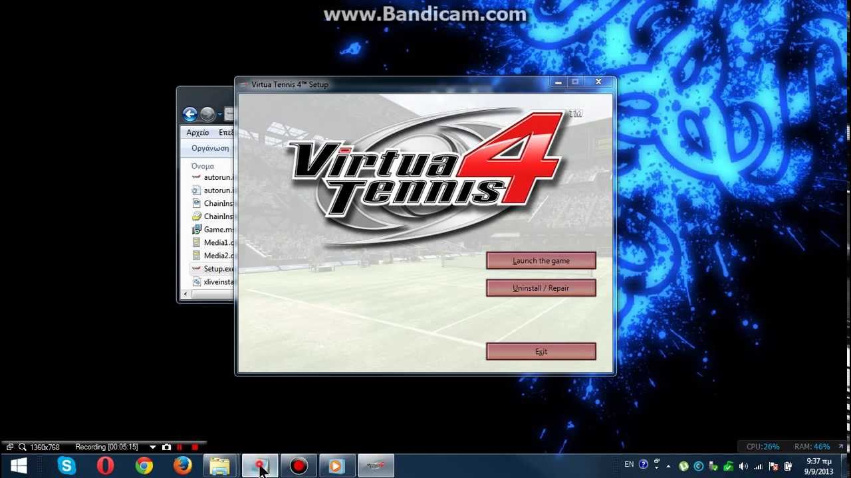
Task: Go back in the Explorer window
Action: 190,114
